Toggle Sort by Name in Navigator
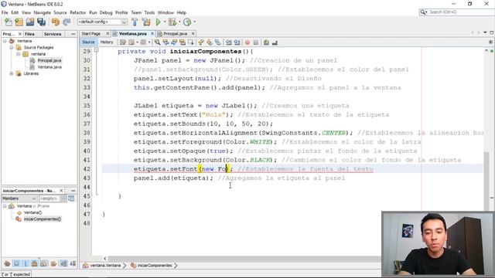The height and width of the screenshot is (278, 495). point(63,263)
